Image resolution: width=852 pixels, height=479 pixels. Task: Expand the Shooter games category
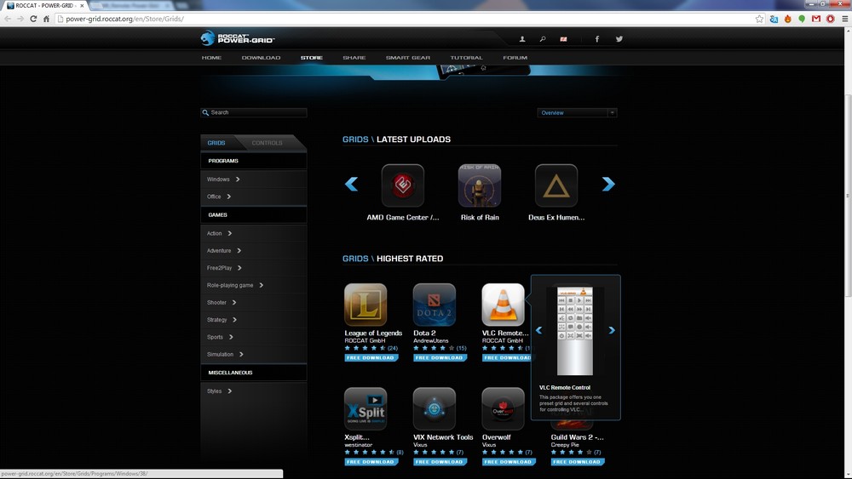(222, 302)
